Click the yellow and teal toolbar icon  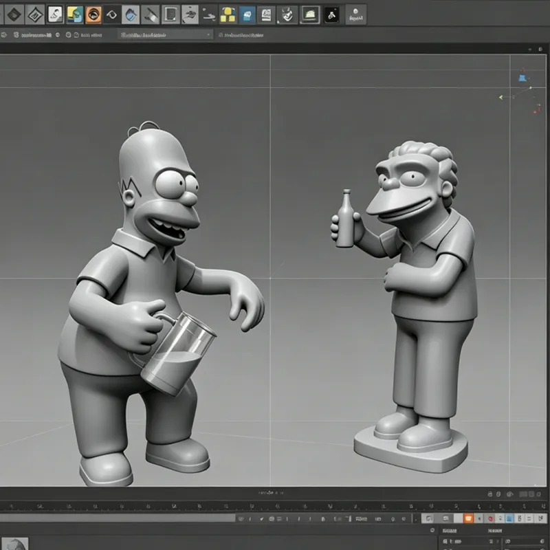pos(75,14)
